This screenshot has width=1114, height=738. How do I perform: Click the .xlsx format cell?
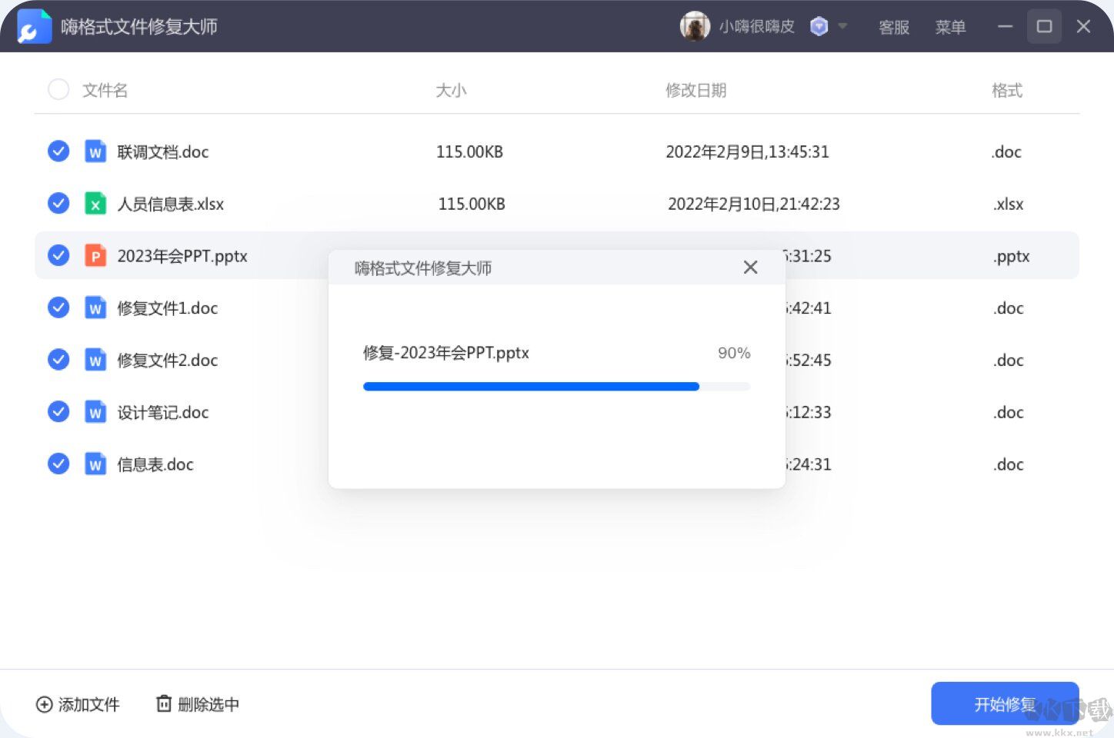1009,204
